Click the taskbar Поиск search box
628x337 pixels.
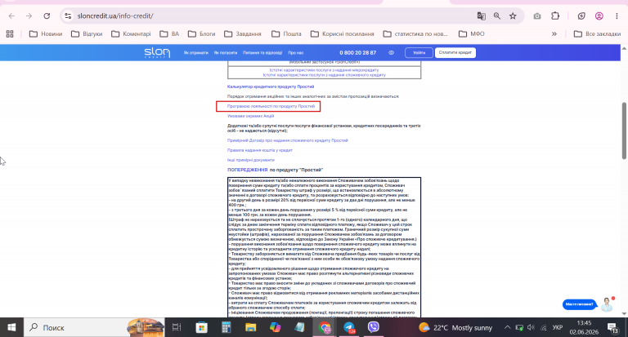click(94, 327)
